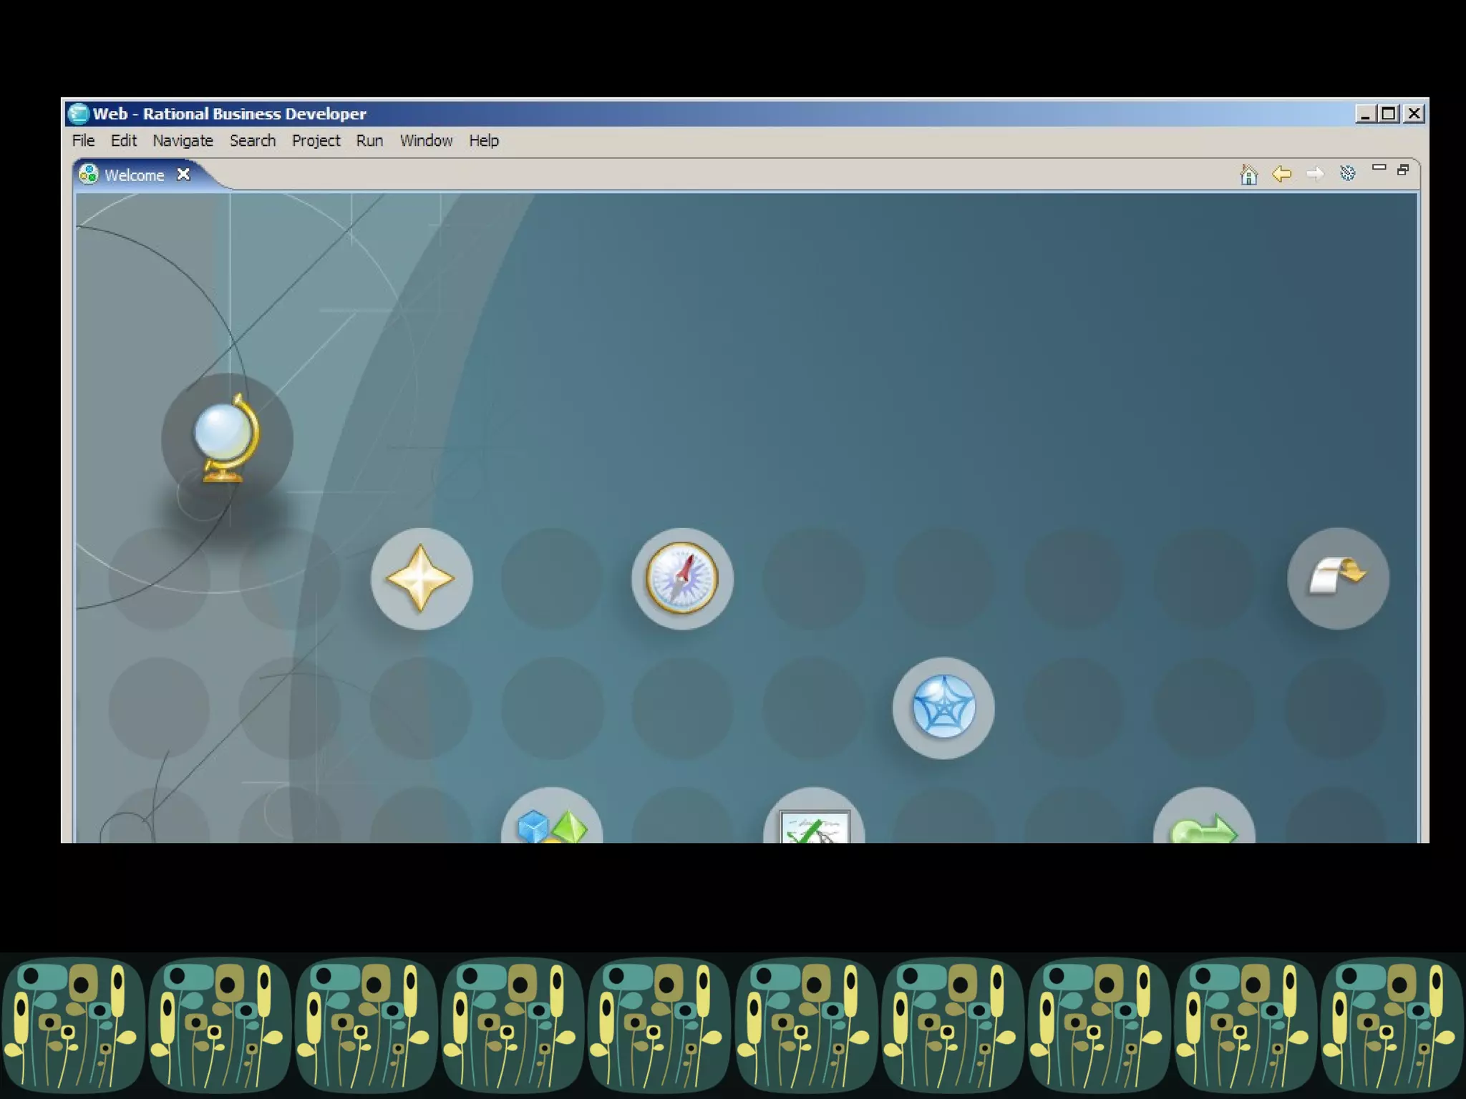Go to Workbench curved arrow icon

click(x=1337, y=578)
